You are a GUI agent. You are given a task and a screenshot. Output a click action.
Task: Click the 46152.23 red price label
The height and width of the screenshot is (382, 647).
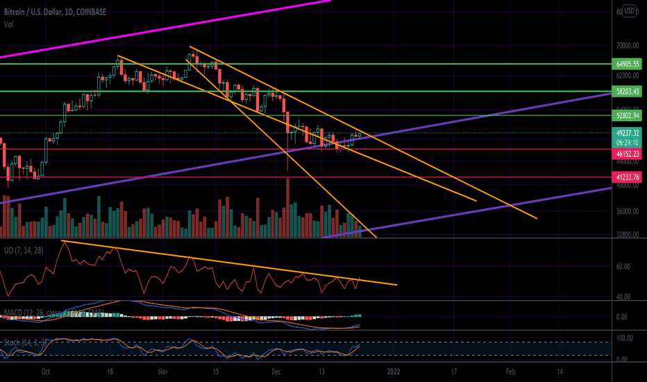point(627,153)
